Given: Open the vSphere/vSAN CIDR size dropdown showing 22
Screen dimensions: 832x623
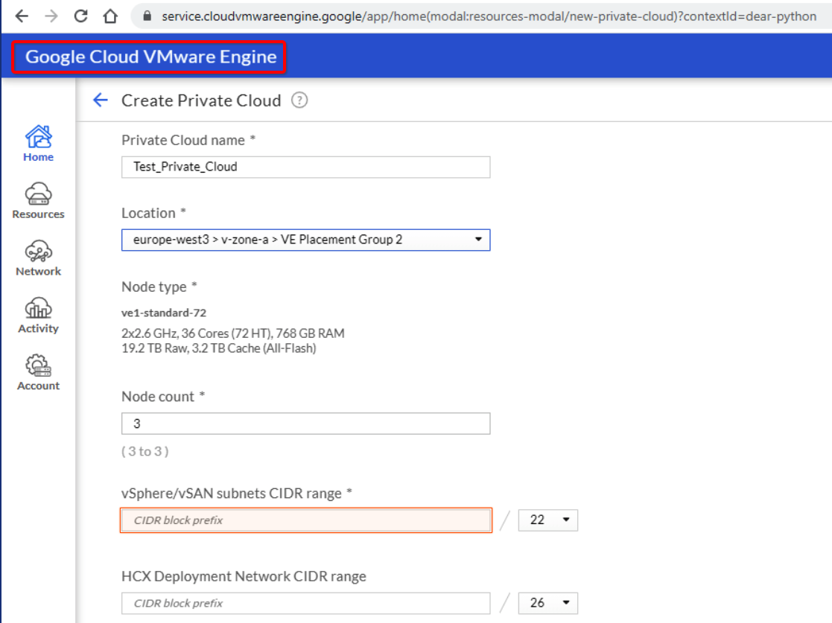Looking at the screenshot, I should tap(547, 520).
